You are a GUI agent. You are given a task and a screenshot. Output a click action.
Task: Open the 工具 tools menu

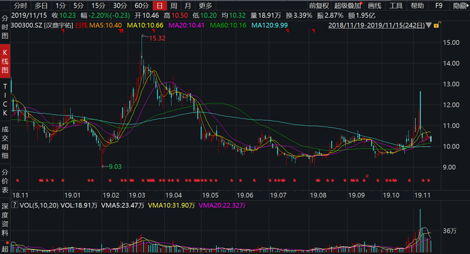tap(396, 5)
